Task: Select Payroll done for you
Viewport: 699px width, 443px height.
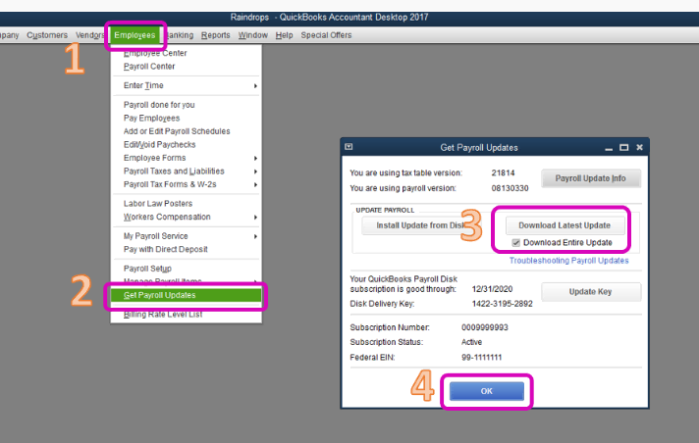Action: 186,105
